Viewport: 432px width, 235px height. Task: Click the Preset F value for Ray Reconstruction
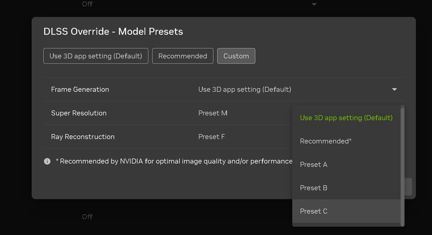click(211, 137)
